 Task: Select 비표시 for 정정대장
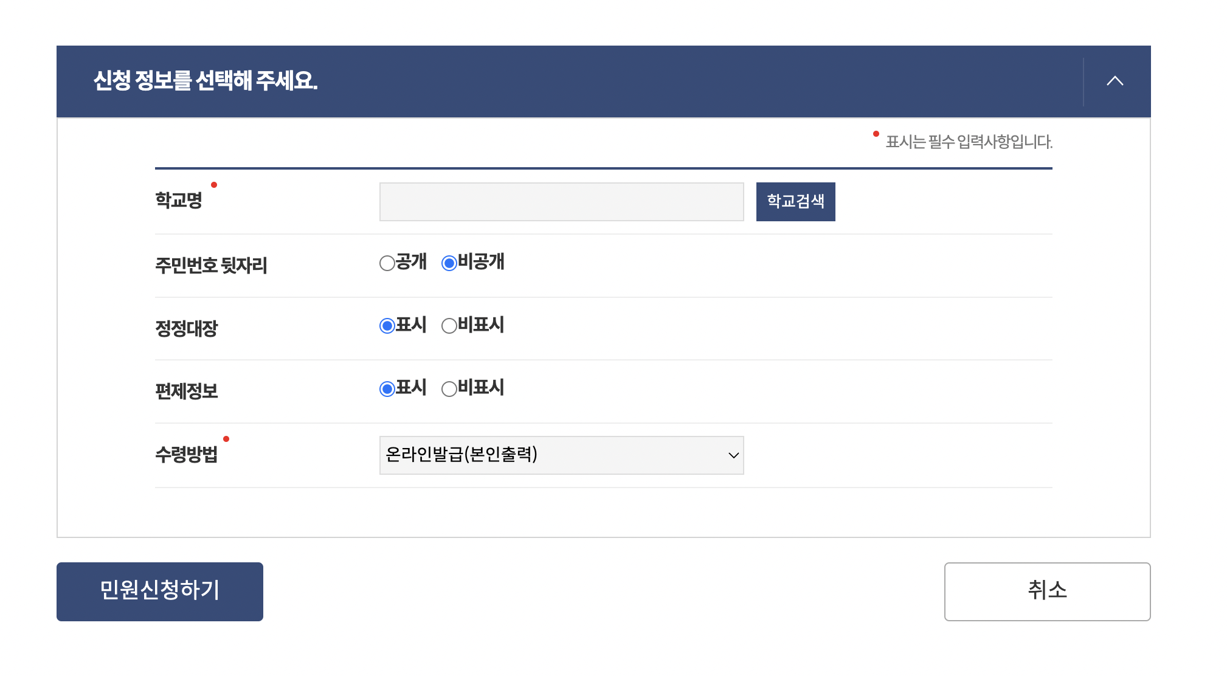point(449,326)
